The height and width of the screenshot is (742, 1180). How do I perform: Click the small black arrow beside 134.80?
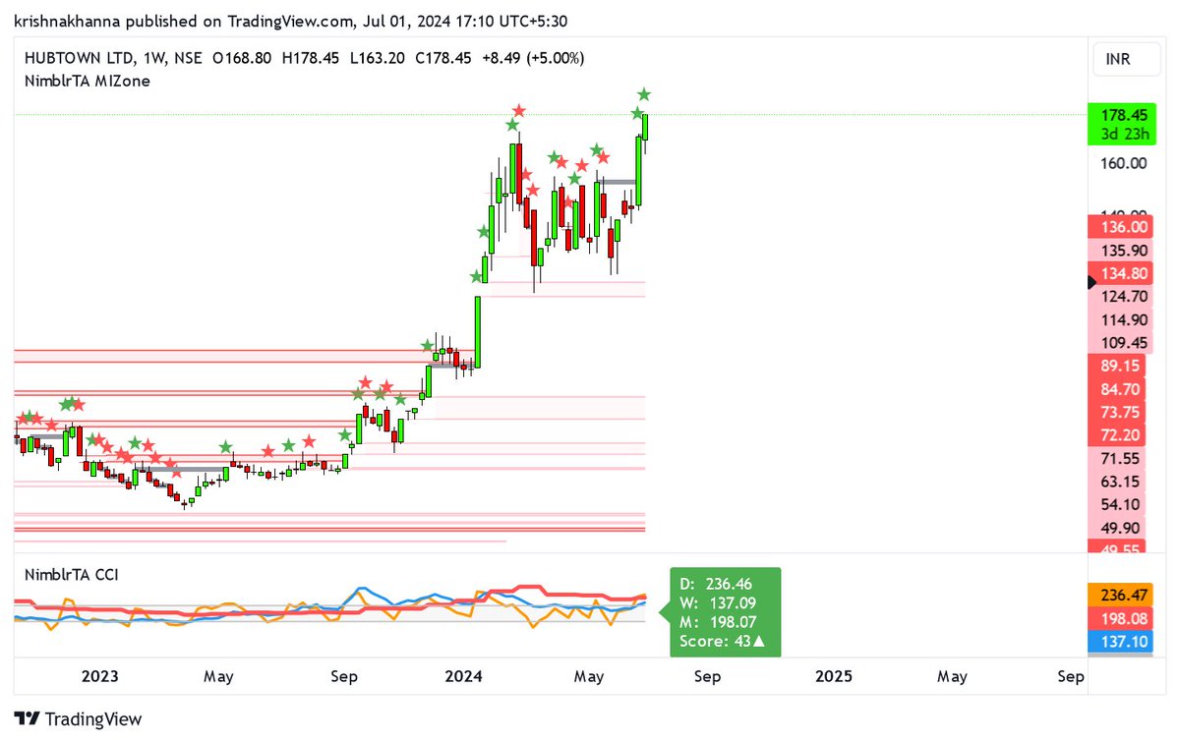pos(1090,282)
